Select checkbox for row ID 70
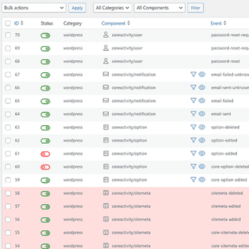This screenshot has width=249, height=249. click(x=8, y=35)
